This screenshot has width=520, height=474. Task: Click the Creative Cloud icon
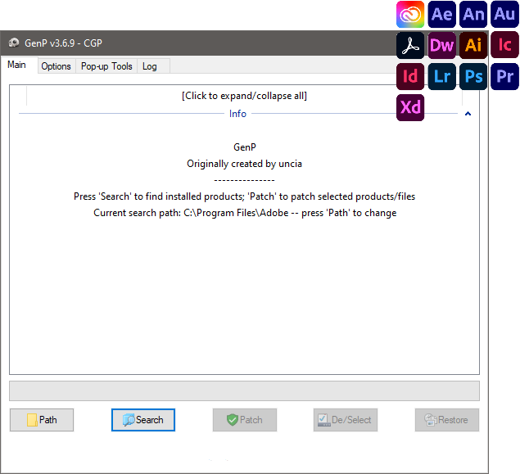pyautogui.click(x=410, y=14)
